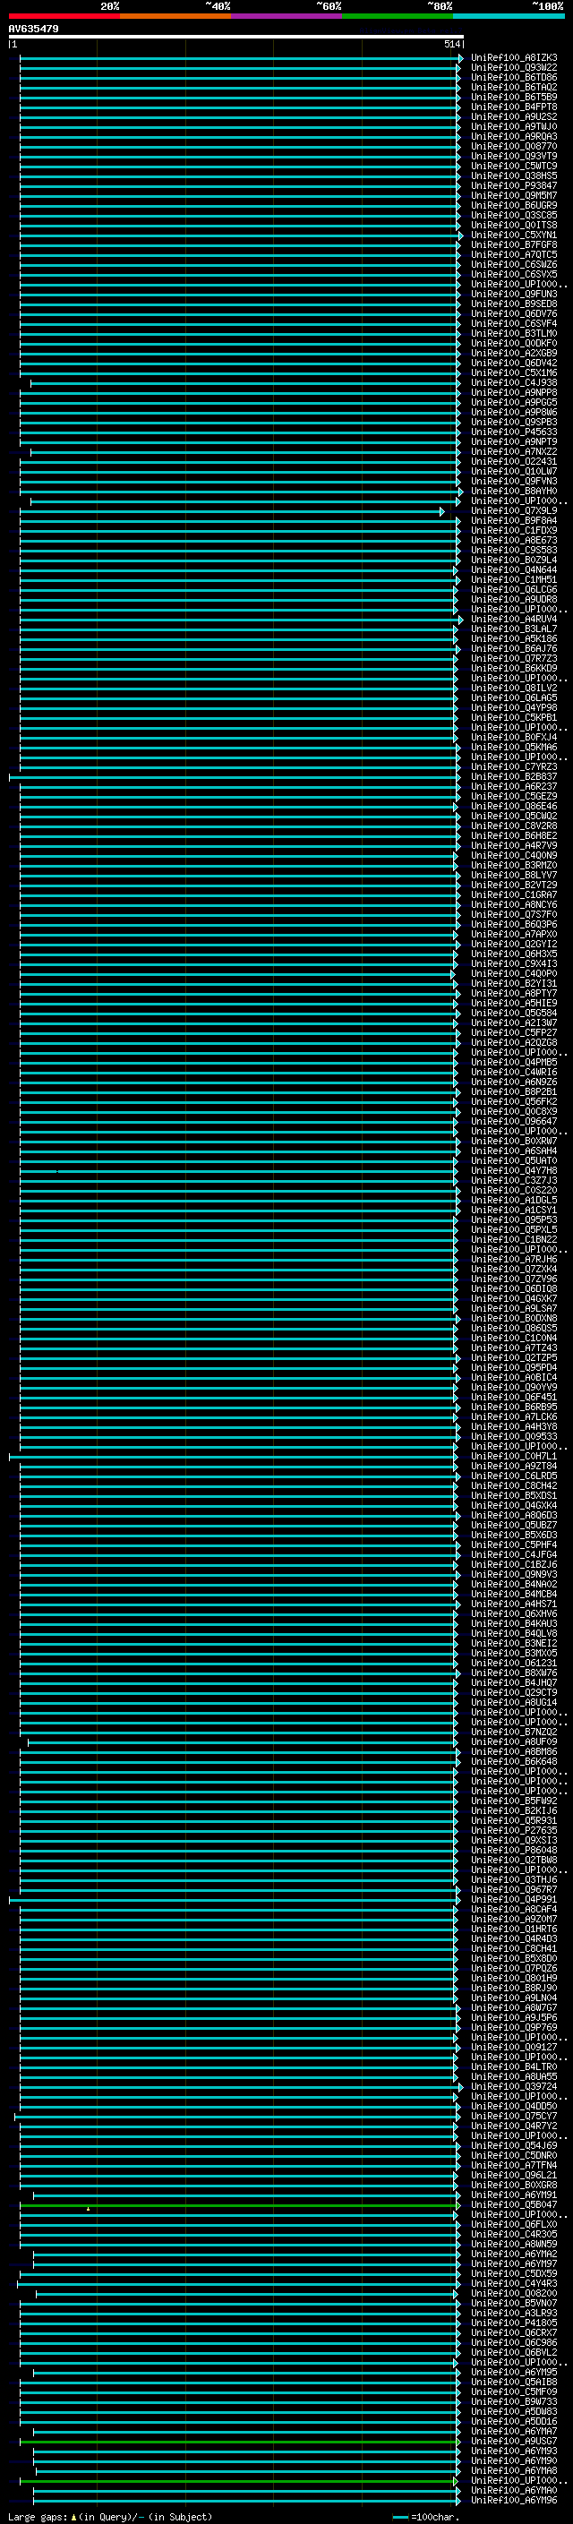Select the UniRef100_A8WN59 label
Screen dimensions: 573x2524
click(x=514, y=2244)
